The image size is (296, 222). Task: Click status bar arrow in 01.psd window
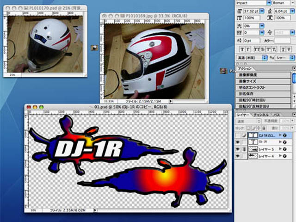[x=95, y=210]
